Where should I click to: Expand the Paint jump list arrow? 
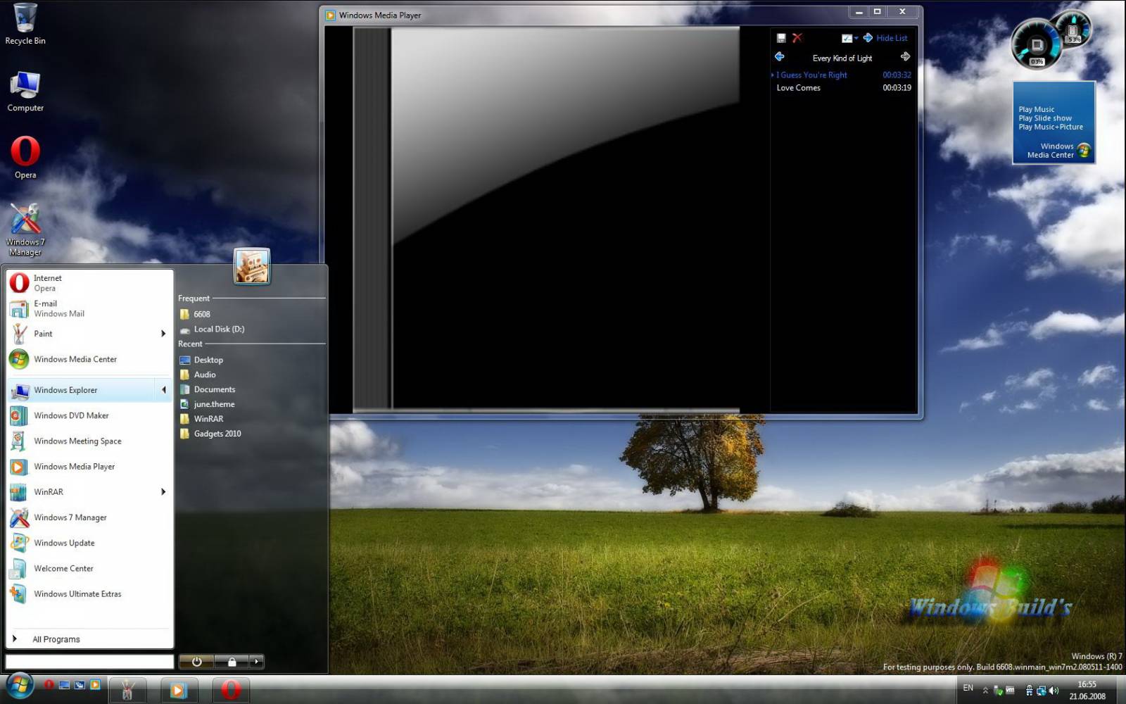click(x=163, y=334)
